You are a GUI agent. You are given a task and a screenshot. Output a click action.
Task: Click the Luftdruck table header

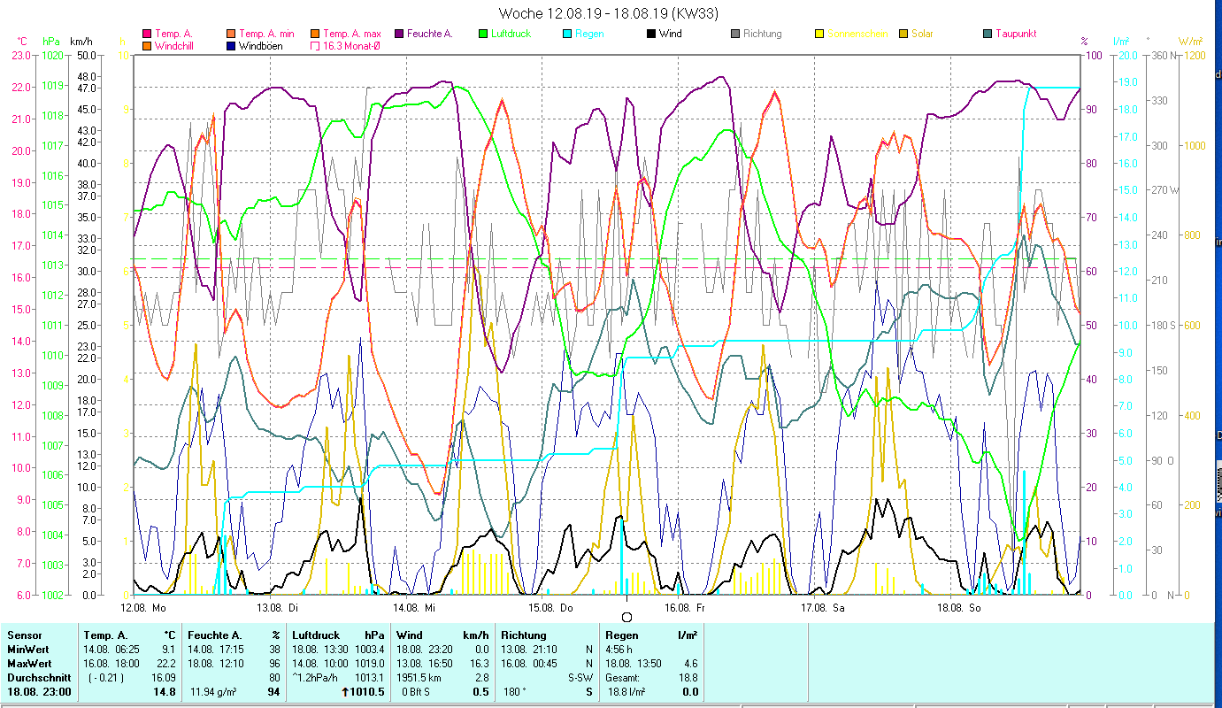[x=316, y=635]
